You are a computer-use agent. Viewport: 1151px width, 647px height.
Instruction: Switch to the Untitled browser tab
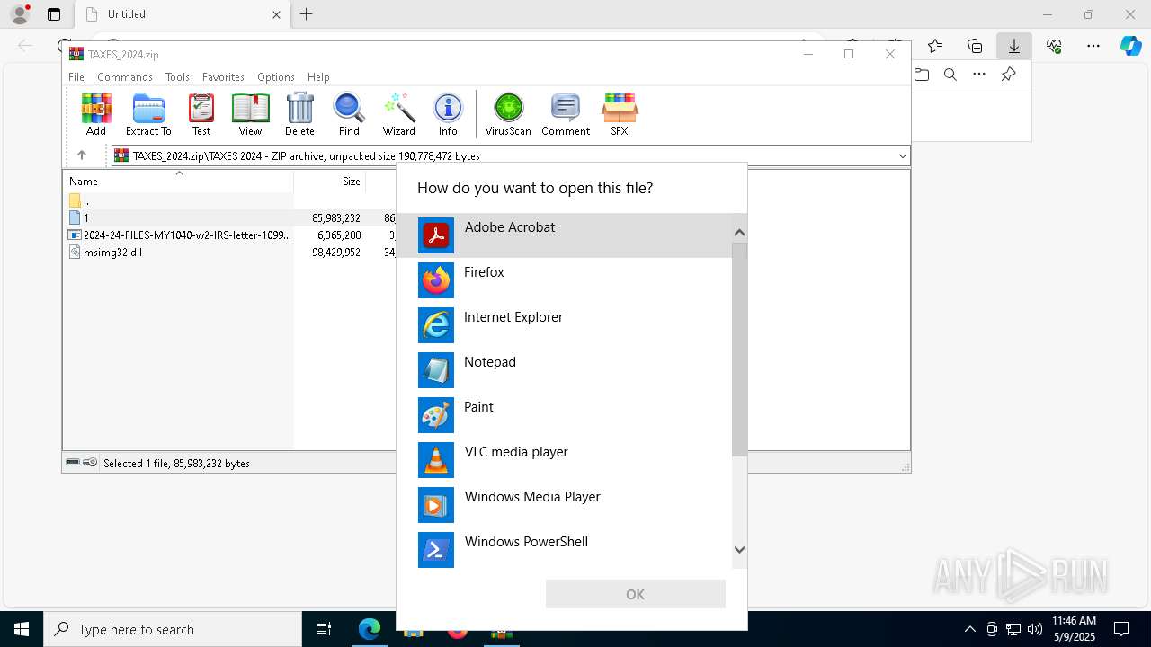coord(184,14)
